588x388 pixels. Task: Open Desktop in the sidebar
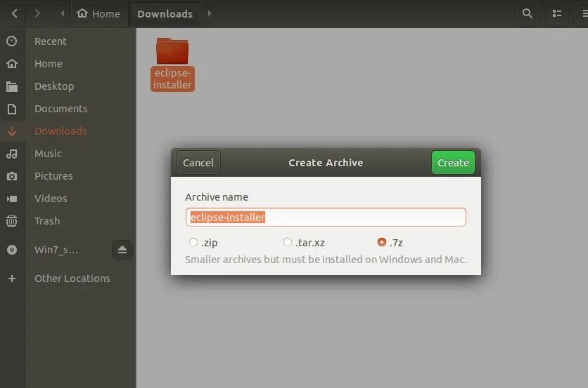click(54, 86)
